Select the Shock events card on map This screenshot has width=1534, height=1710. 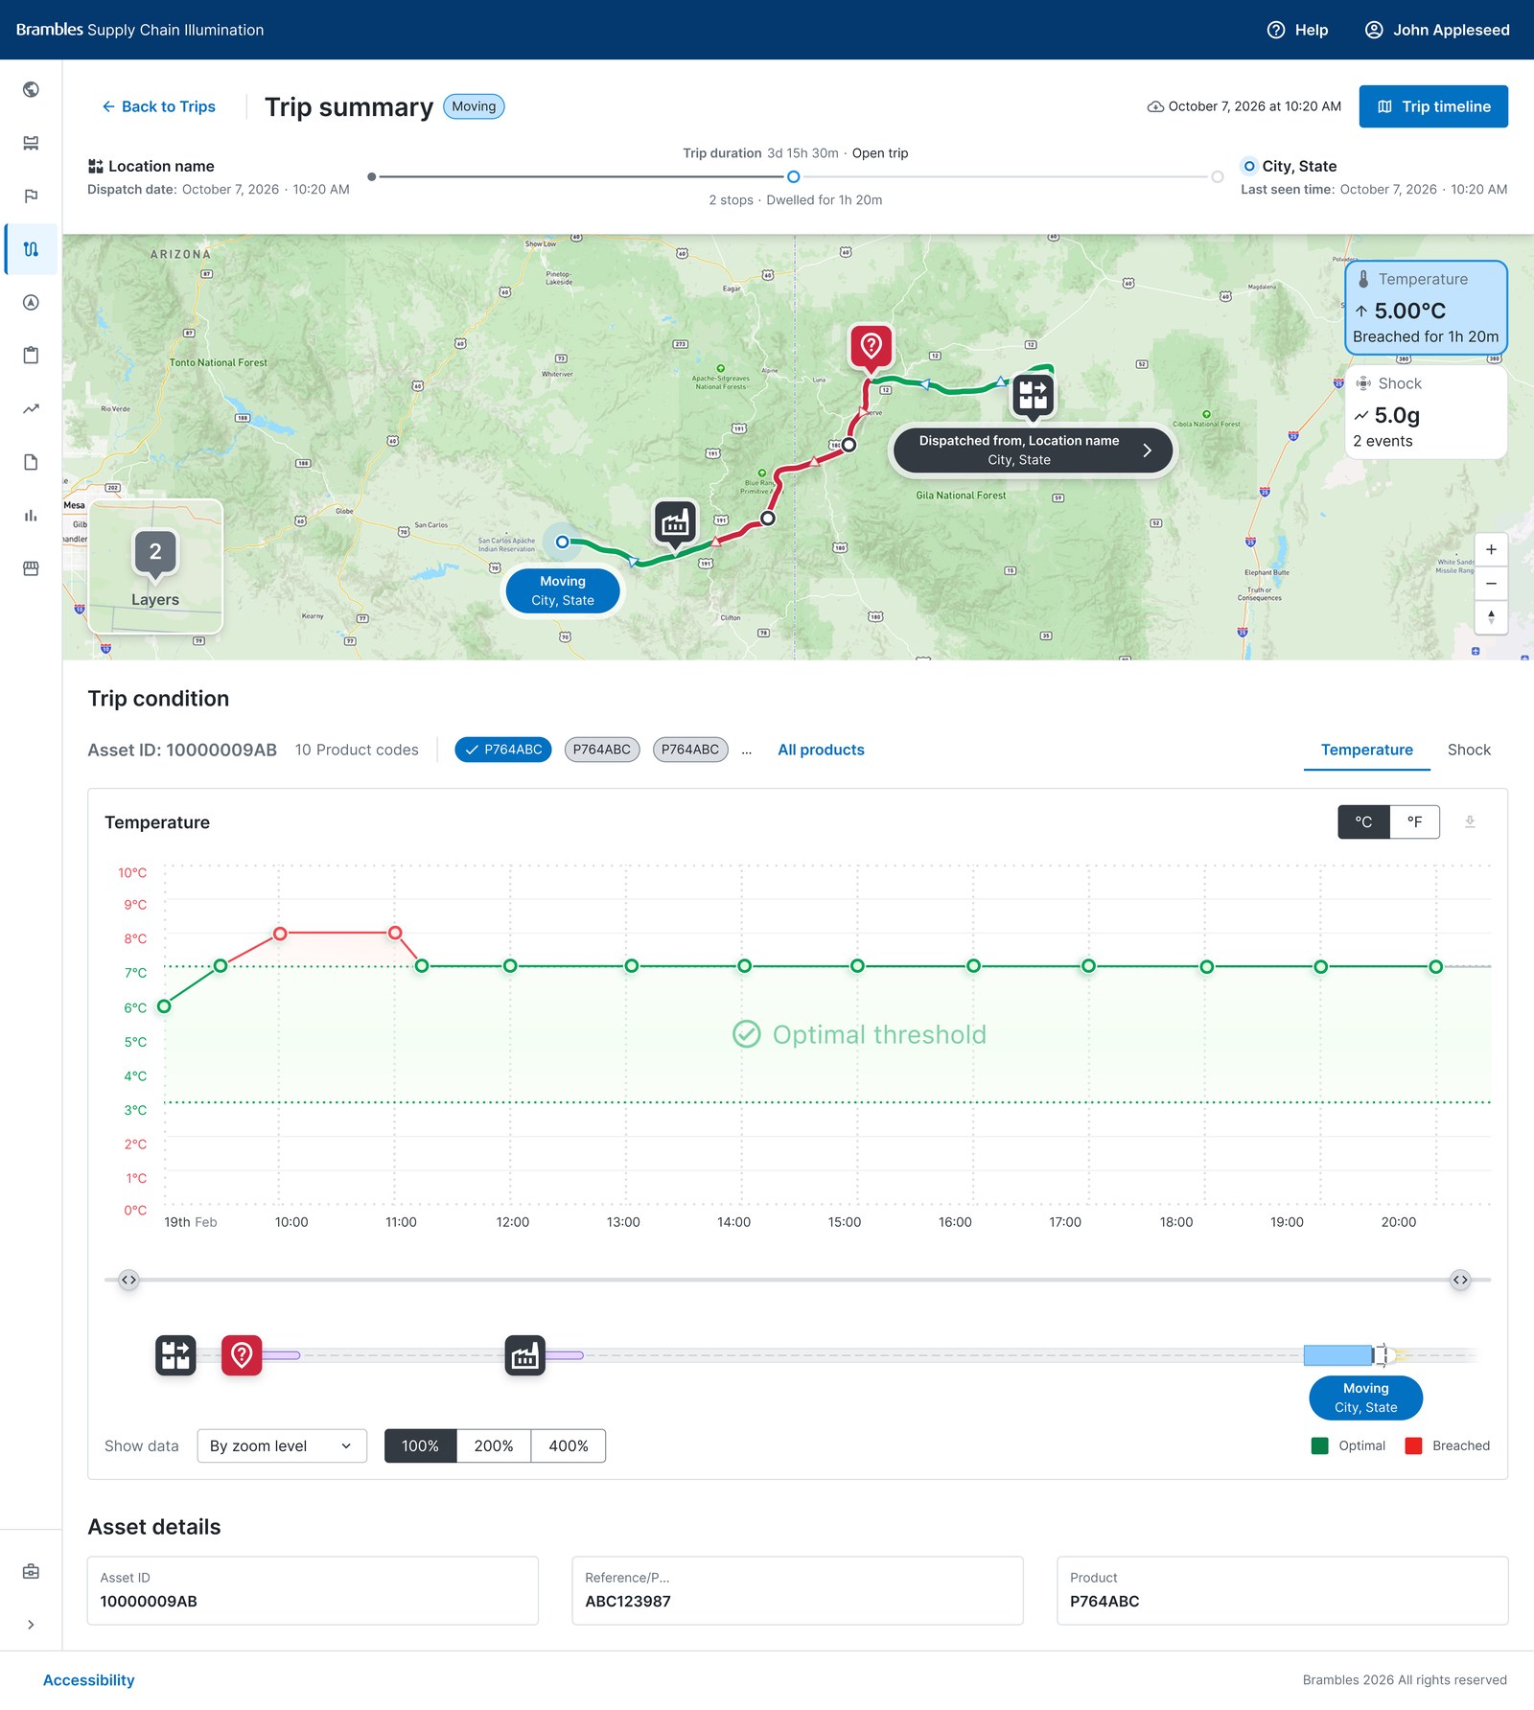pyautogui.click(x=1426, y=412)
